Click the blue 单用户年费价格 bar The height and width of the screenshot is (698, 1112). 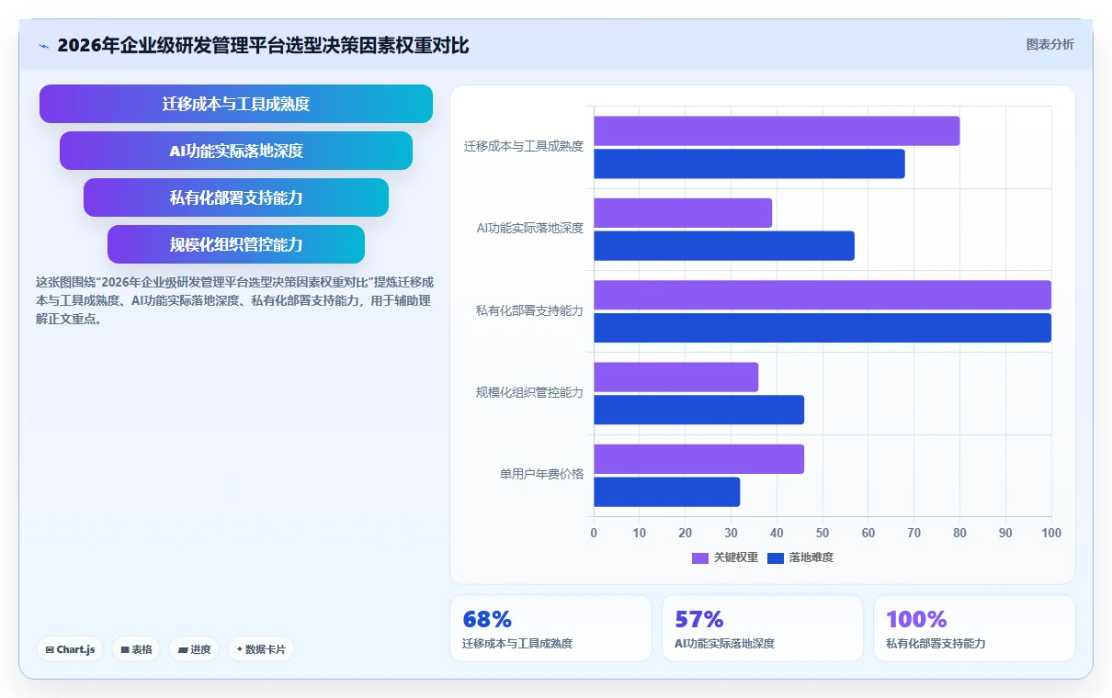pos(666,492)
